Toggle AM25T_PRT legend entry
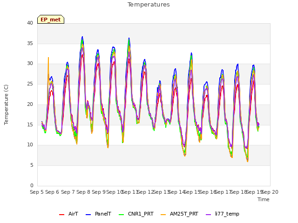 tap(179, 214)
